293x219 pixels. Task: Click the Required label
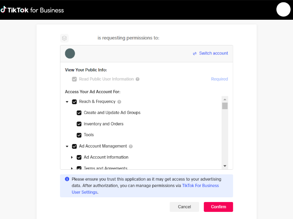(220, 79)
